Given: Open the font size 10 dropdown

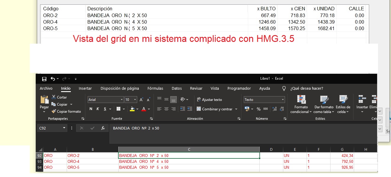Looking at the screenshot, I should pos(135,100).
